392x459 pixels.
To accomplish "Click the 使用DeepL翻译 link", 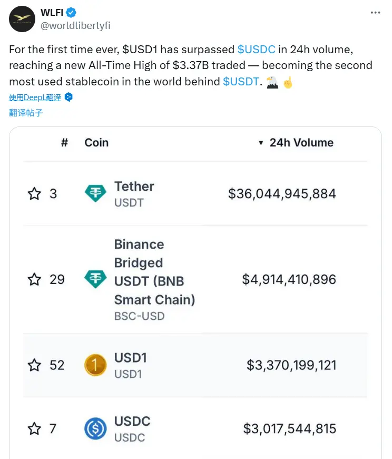I will (x=35, y=97).
